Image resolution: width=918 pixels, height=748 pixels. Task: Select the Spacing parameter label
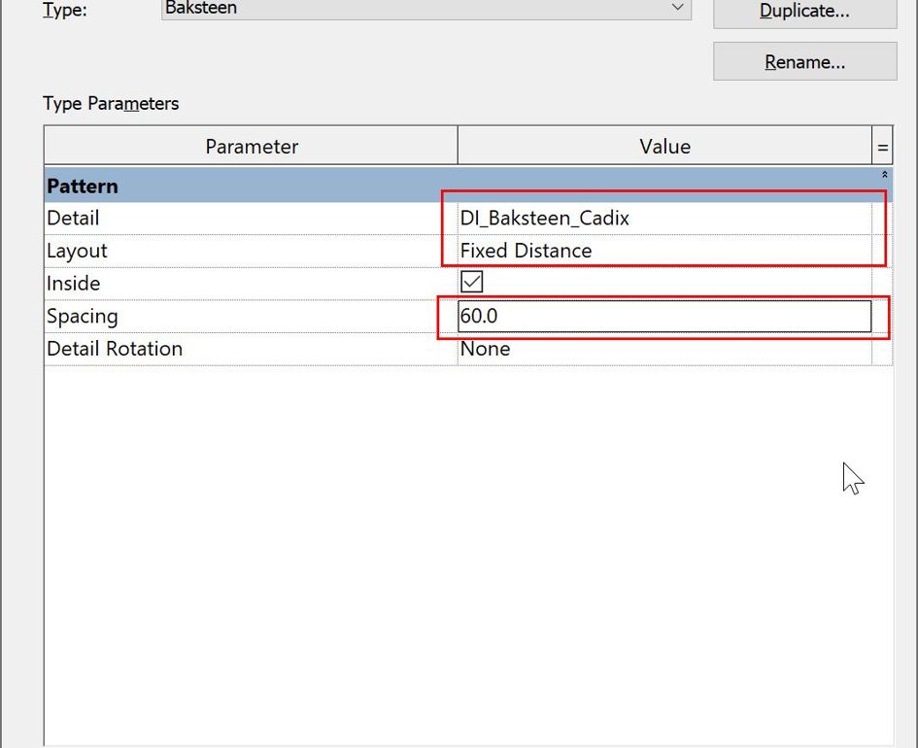pos(82,317)
